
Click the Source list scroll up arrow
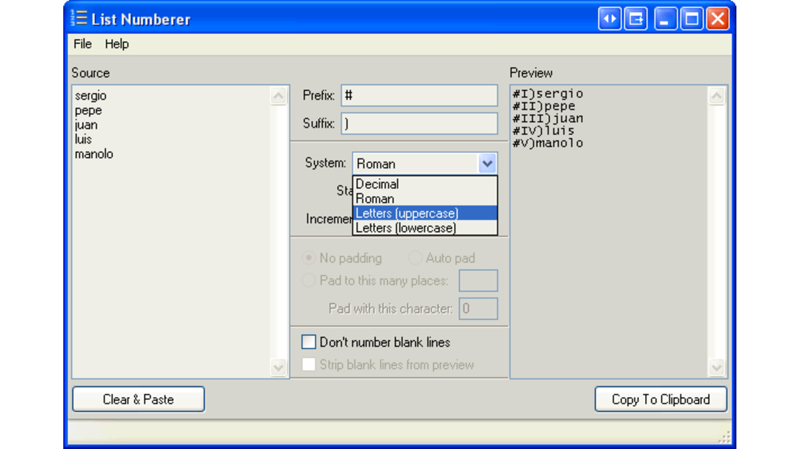(279, 97)
